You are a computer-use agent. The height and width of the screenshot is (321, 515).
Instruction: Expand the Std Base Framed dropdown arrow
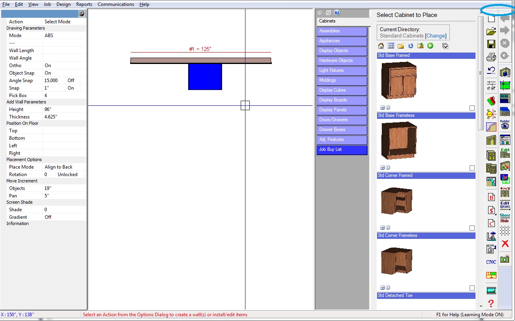382,108
